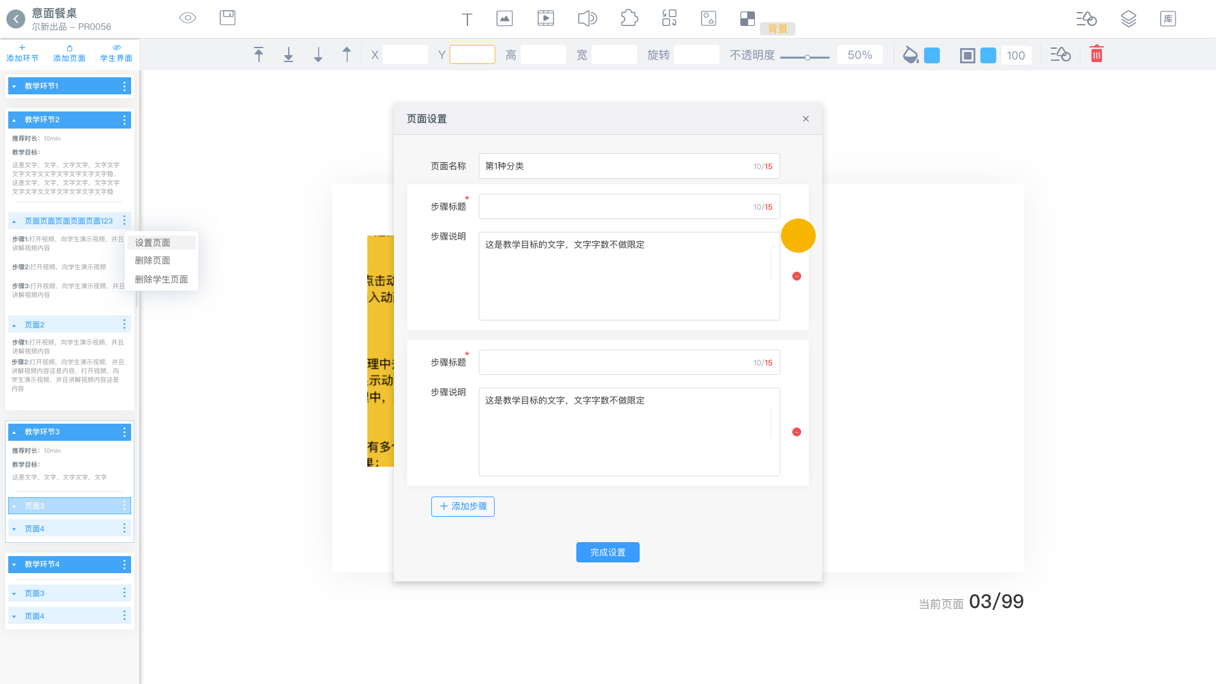Click the first 步骤说明 text area
The height and width of the screenshot is (684, 1216).
click(x=630, y=276)
